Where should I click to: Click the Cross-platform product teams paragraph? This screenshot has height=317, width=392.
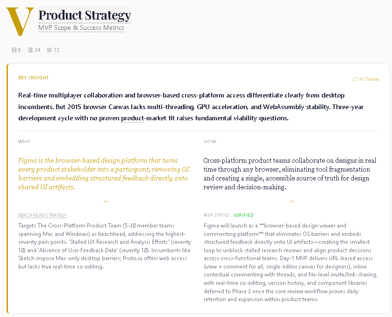pyautogui.click(x=290, y=173)
